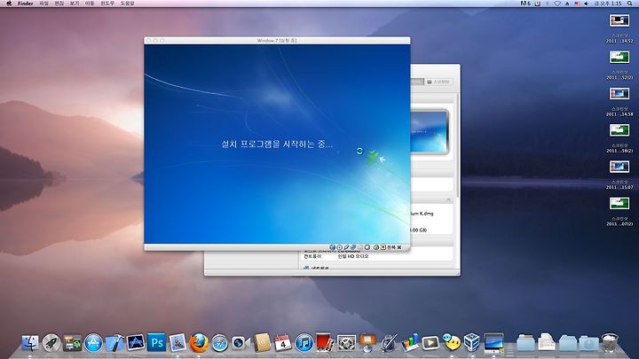
Task: Open the 파일 (File) menu
Action: (x=43, y=4)
